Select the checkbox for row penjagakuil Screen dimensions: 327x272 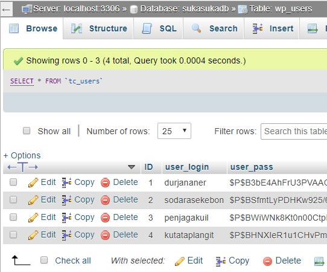[x=13, y=217]
